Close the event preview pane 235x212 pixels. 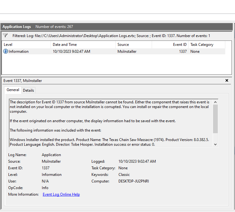(x=227, y=80)
